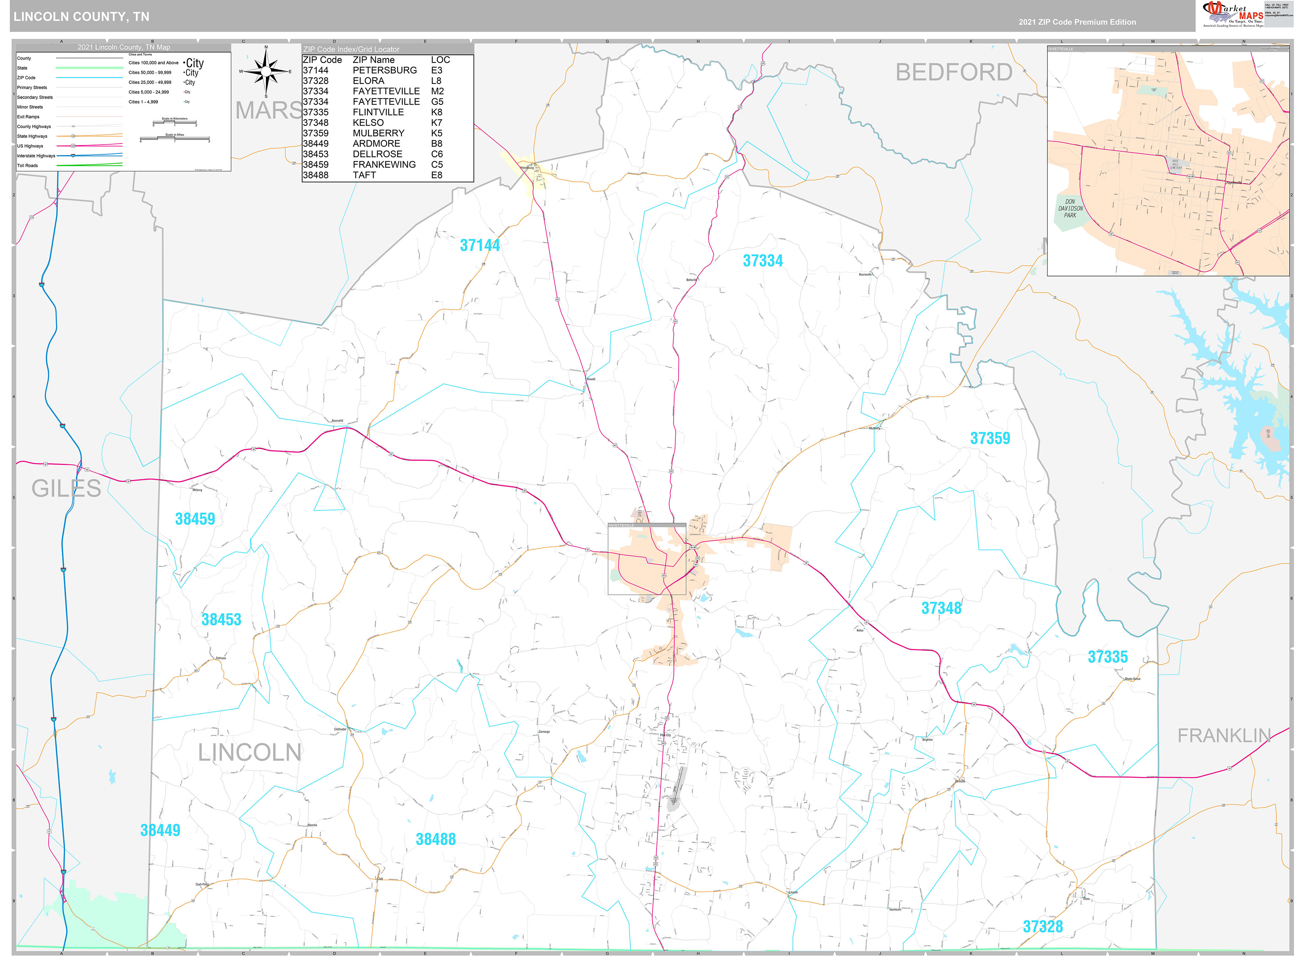This screenshot has height=957, width=1304.
Task: Click the 'Secondary Streets' legend entry
Action: pos(35,97)
